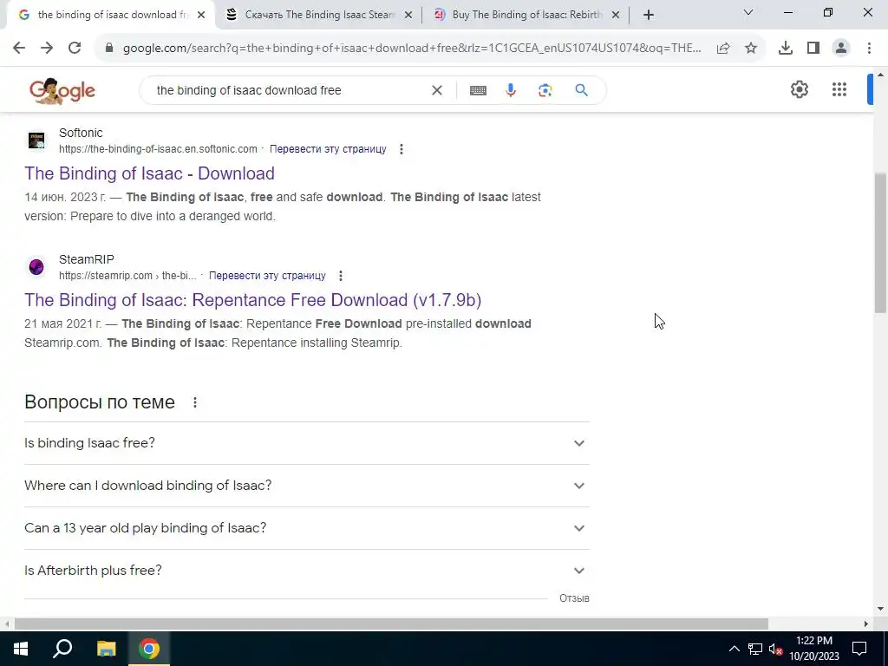Share this page from the address bar

(722, 49)
